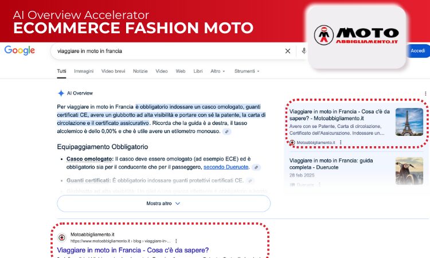Open Motoabbigliamento.it source card title
Image resolution: width=430 pixels, height=258 pixels.
[339, 115]
